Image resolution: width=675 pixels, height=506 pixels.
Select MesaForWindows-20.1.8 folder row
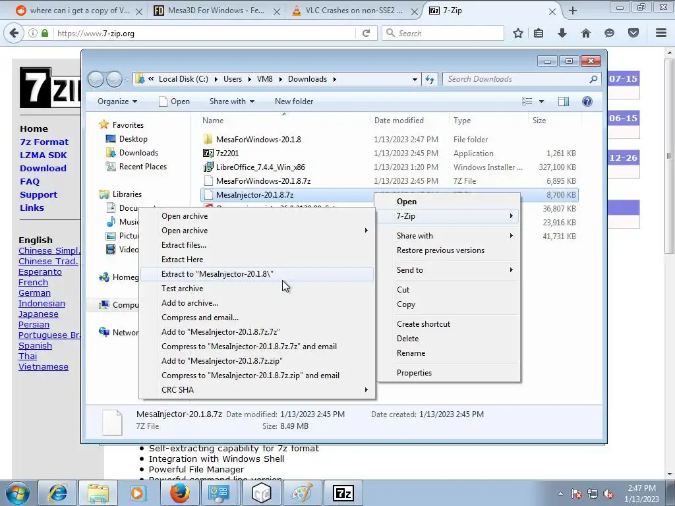coord(389,140)
